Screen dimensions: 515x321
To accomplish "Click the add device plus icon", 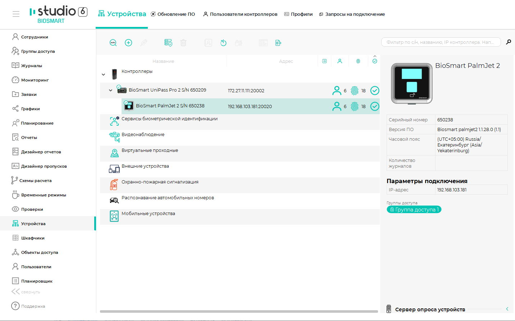I will [x=128, y=43].
